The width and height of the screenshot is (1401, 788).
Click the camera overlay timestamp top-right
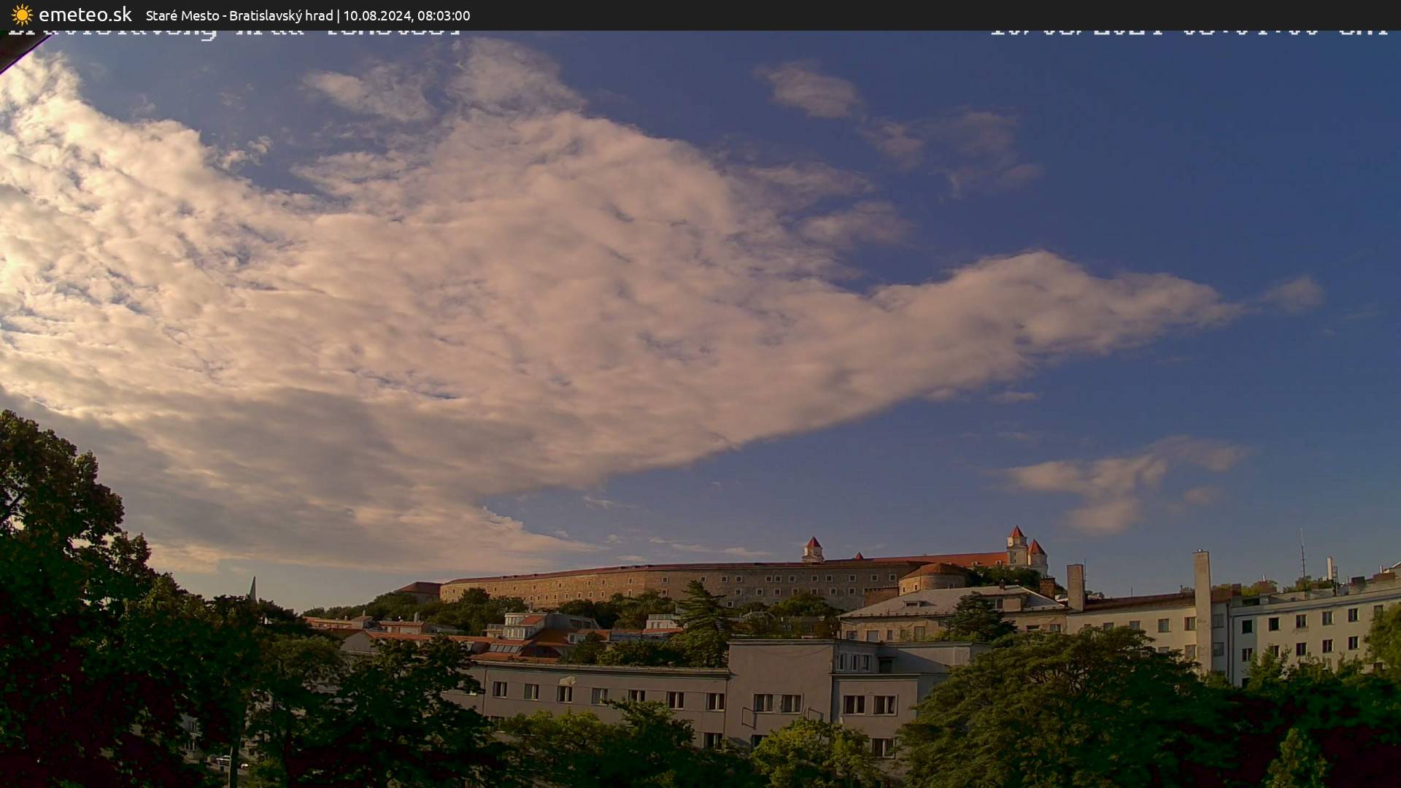click(1188, 33)
